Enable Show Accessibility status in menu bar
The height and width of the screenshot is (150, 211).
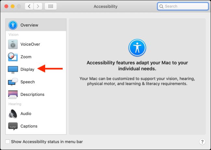[x=7, y=142]
